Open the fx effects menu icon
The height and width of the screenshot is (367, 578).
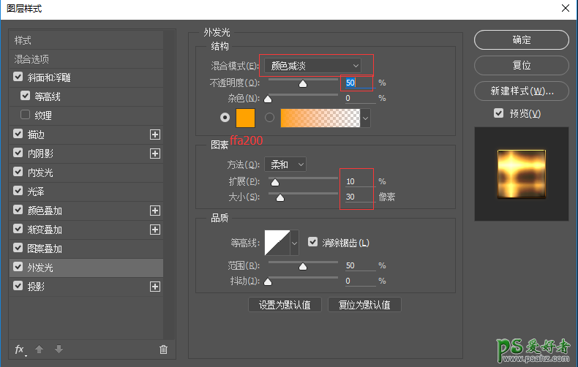click(x=20, y=349)
